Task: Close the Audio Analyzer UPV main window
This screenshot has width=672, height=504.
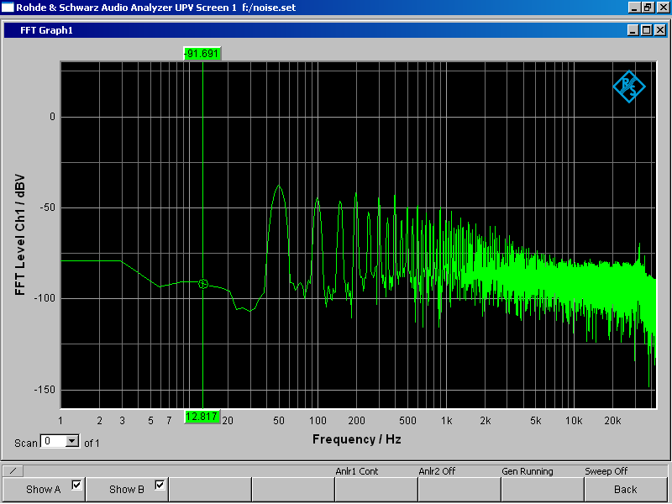Action: click(x=662, y=8)
